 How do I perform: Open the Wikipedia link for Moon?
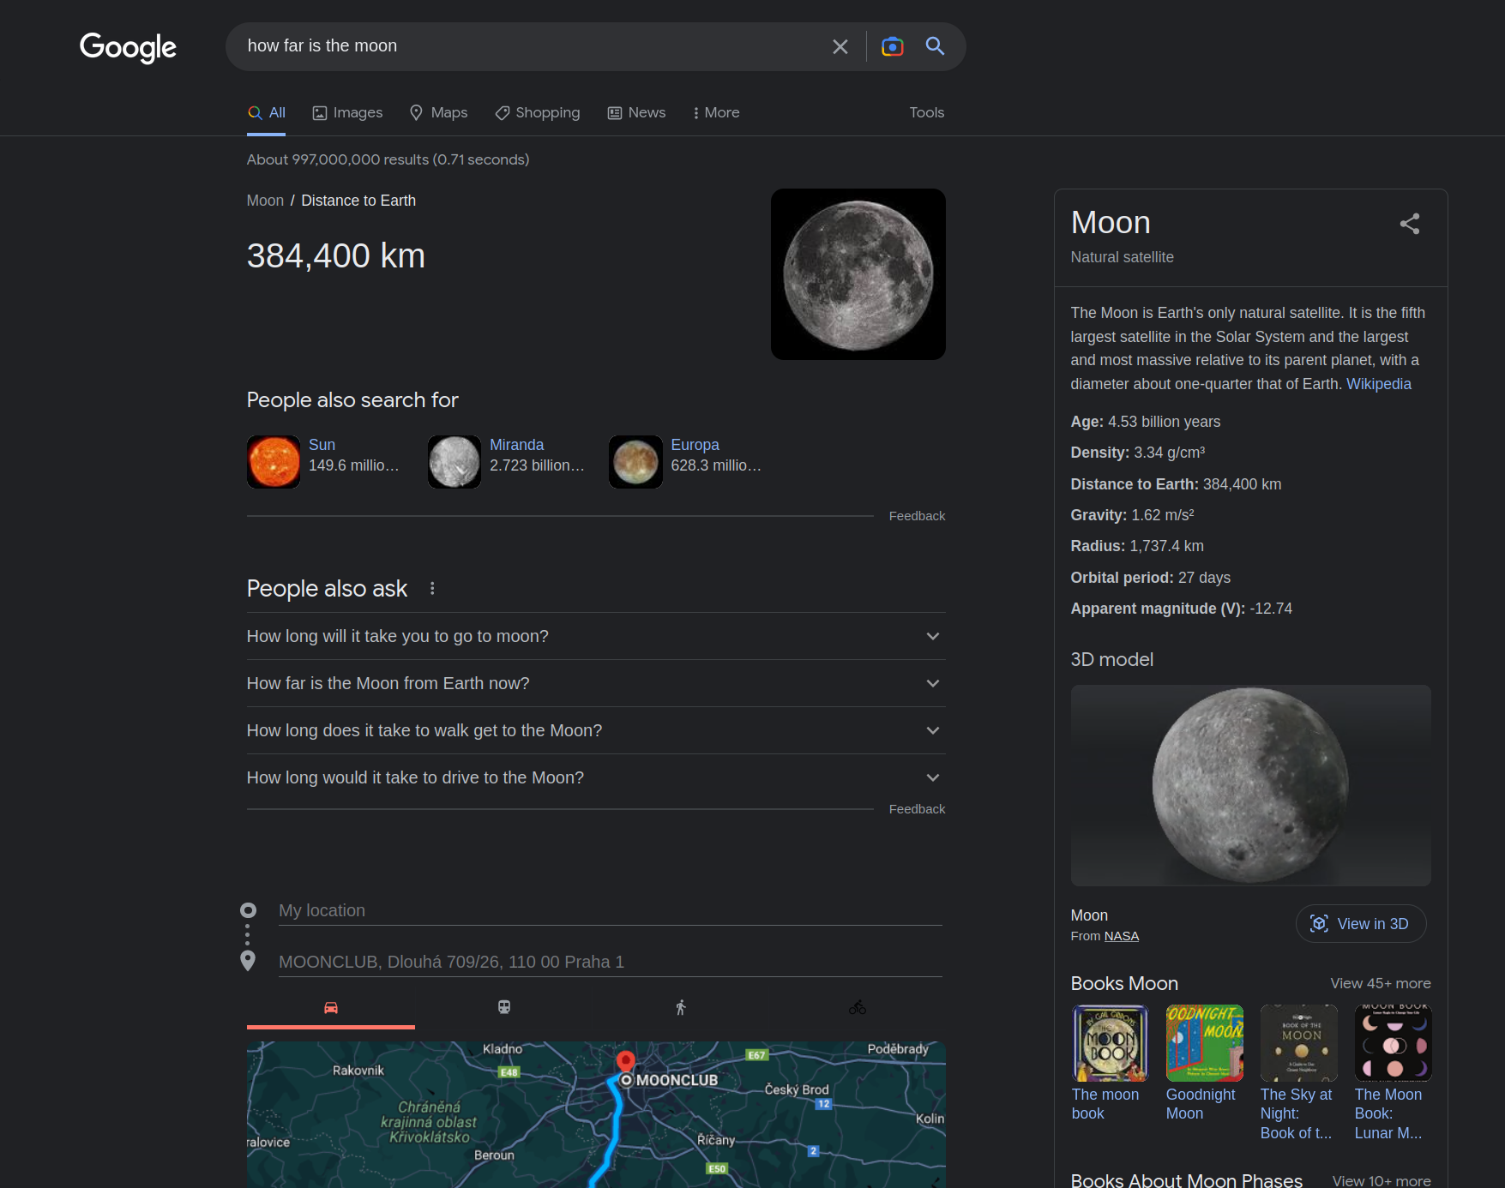tap(1378, 384)
